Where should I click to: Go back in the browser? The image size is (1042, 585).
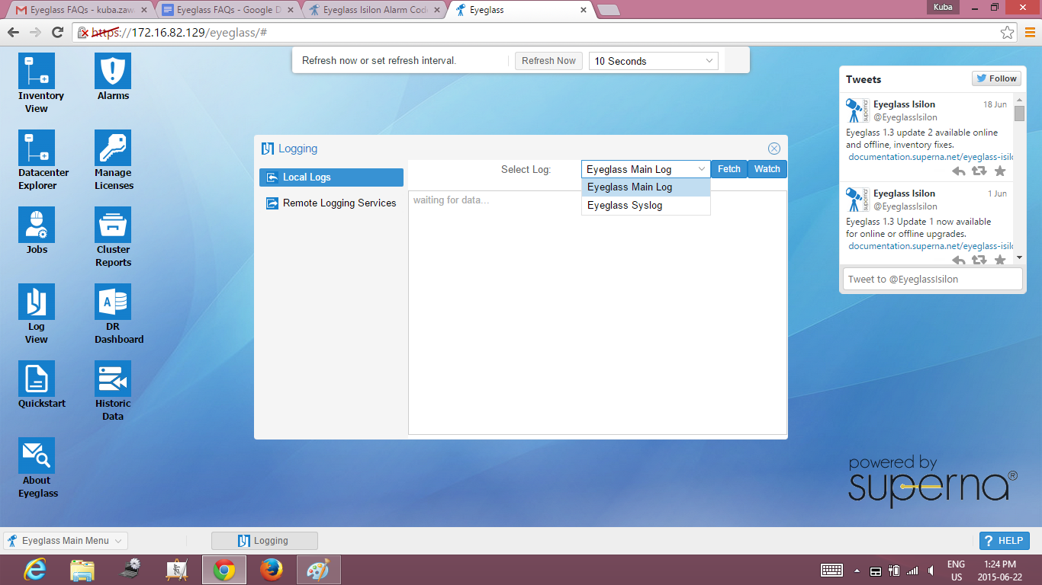tap(13, 32)
